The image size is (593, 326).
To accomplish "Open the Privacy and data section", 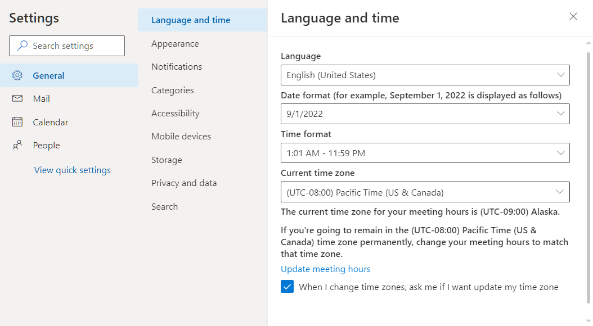I will pyautogui.click(x=182, y=183).
